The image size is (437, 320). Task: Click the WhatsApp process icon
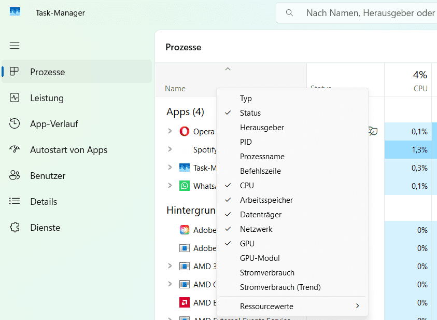[184, 186]
